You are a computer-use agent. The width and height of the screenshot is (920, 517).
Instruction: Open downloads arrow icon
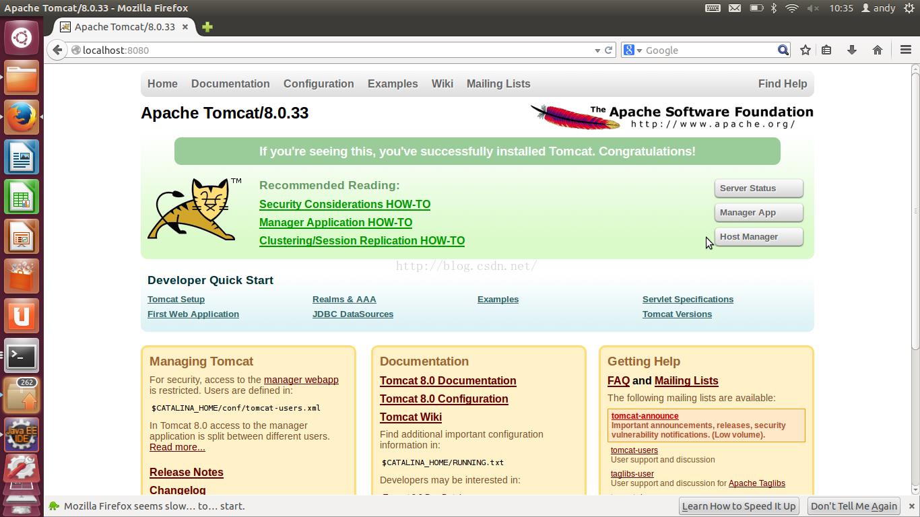coord(851,50)
